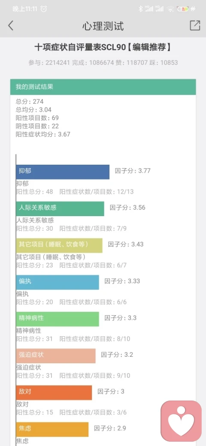Tap the Wi-Fi status bar icon
The height and width of the screenshot is (446, 206).
170,9
